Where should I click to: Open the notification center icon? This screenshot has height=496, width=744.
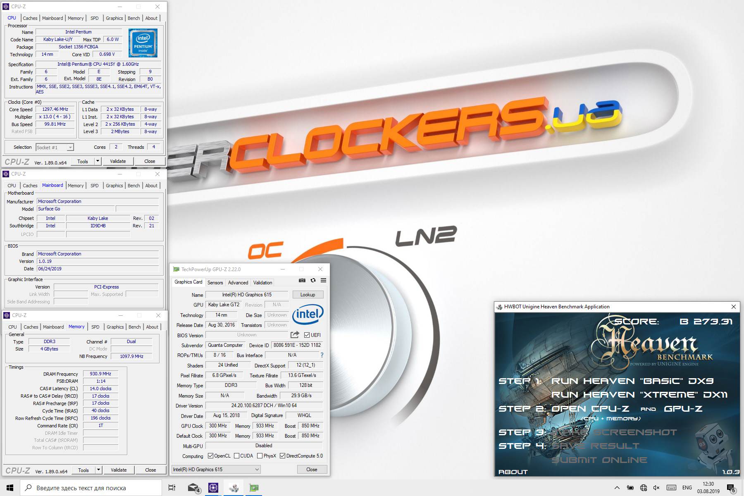pyautogui.click(x=731, y=488)
